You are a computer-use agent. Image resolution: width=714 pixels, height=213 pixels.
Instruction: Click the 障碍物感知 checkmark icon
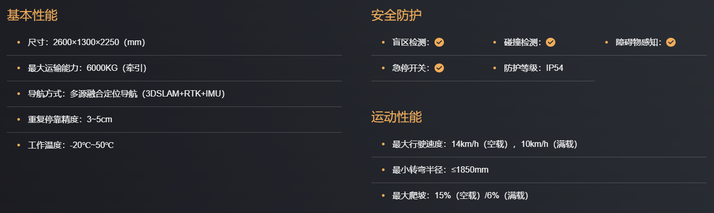click(670, 42)
